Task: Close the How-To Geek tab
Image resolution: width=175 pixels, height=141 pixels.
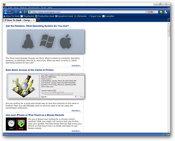Action: tap(34, 20)
